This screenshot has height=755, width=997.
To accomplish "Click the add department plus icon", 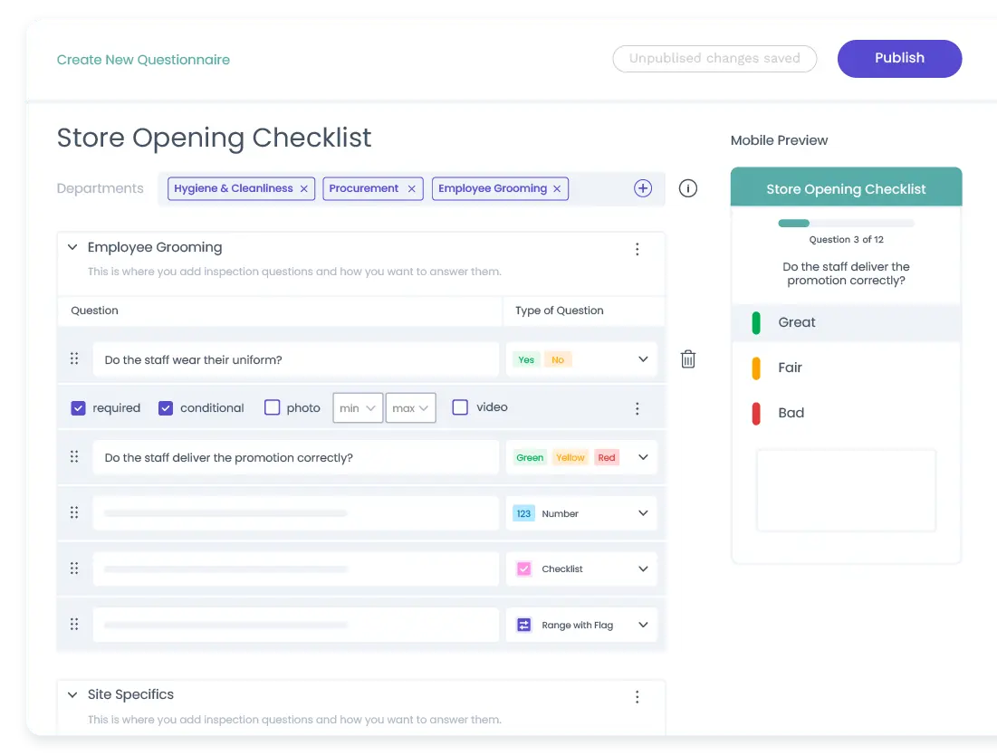I will pyautogui.click(x=643, y=188).
